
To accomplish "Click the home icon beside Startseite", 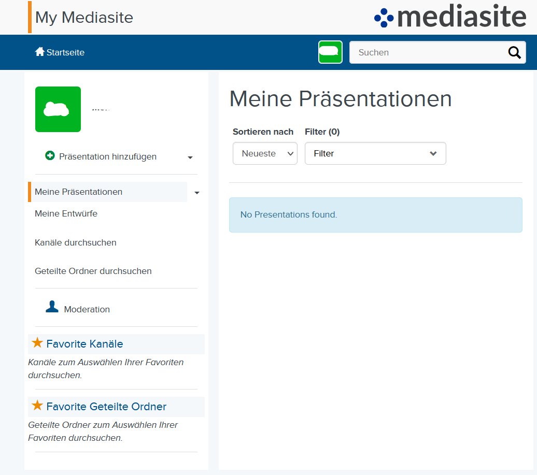I will pyautogui.click(x=39, y=52).
